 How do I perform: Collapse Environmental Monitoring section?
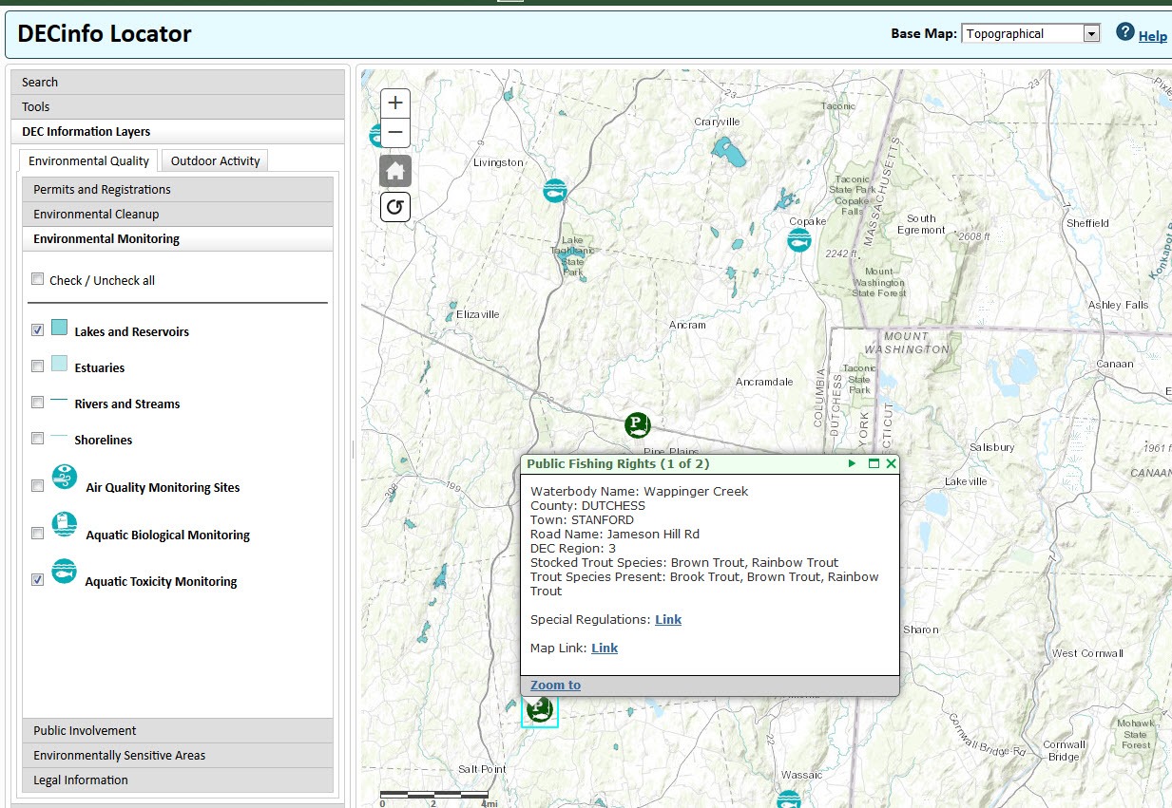tap(178, 239)
